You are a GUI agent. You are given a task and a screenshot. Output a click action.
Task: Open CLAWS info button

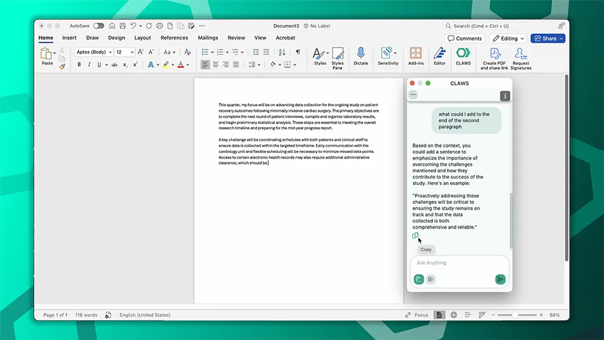(505, 96)
